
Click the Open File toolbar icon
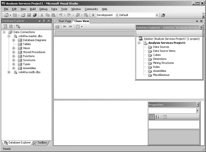coord(23,15)
